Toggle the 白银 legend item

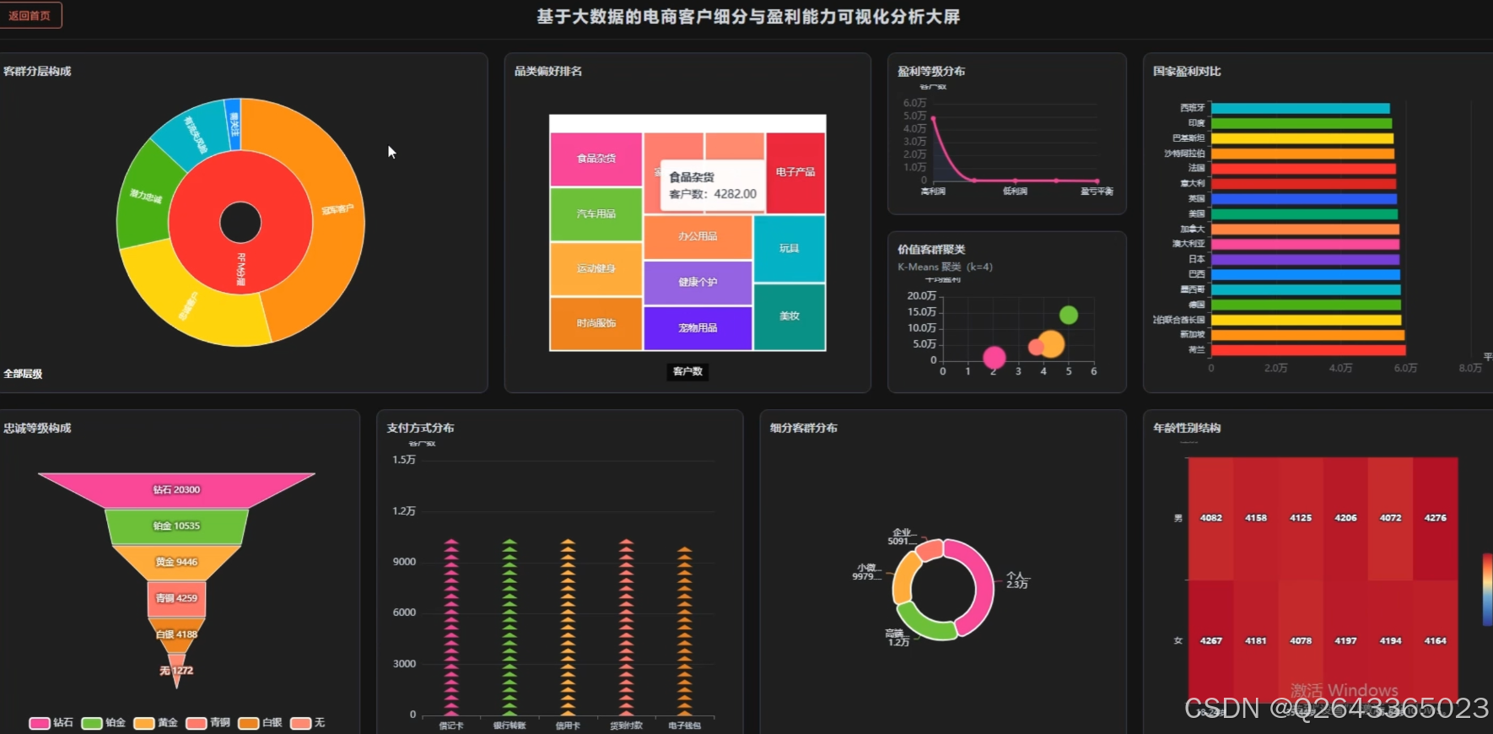[x=261, y=723]
